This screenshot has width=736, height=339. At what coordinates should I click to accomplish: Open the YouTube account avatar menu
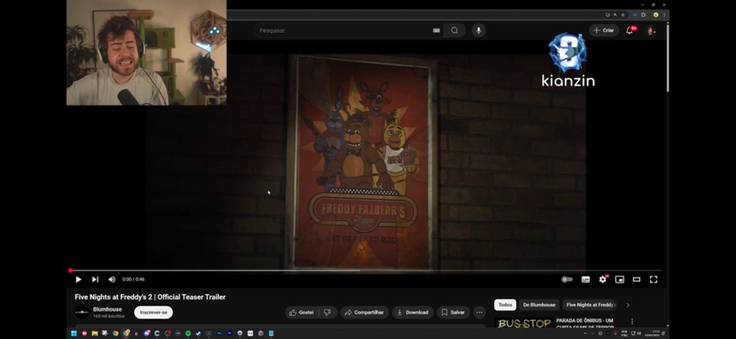650,30
